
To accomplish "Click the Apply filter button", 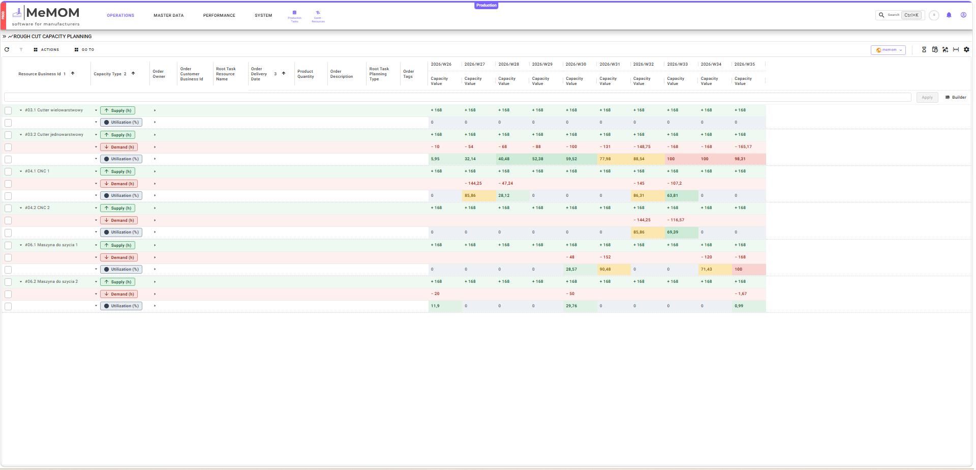I will click(927, 97).
